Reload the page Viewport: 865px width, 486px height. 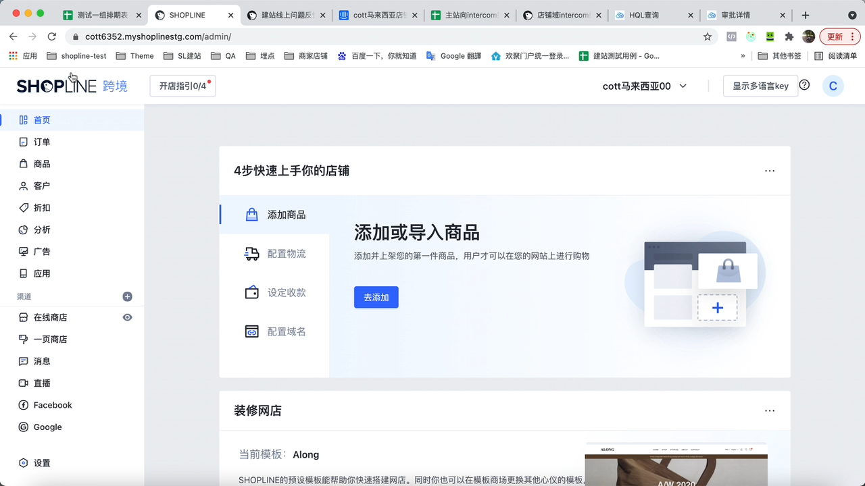52,36
